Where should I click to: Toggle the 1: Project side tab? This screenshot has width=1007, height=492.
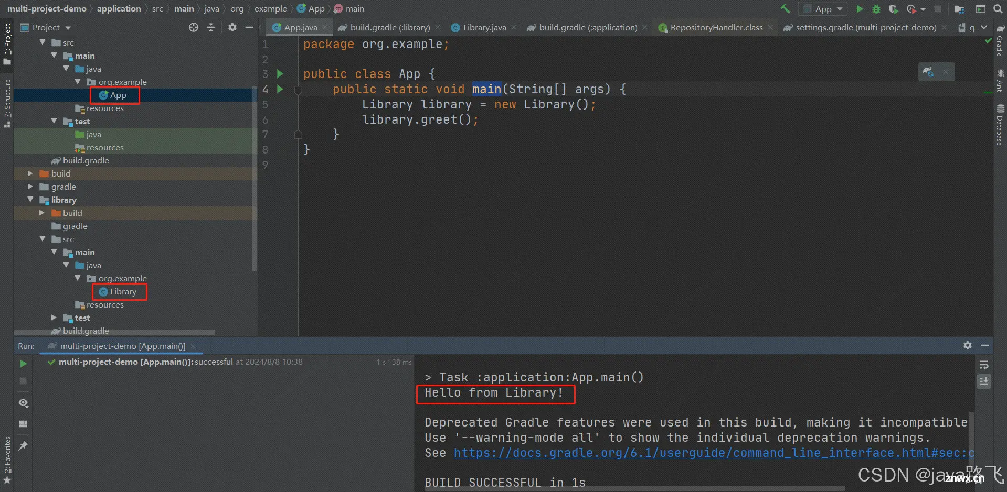point(7,43)
